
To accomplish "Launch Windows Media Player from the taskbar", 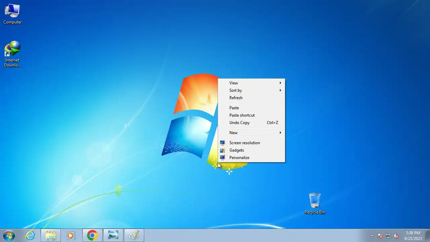I will 71,236.
